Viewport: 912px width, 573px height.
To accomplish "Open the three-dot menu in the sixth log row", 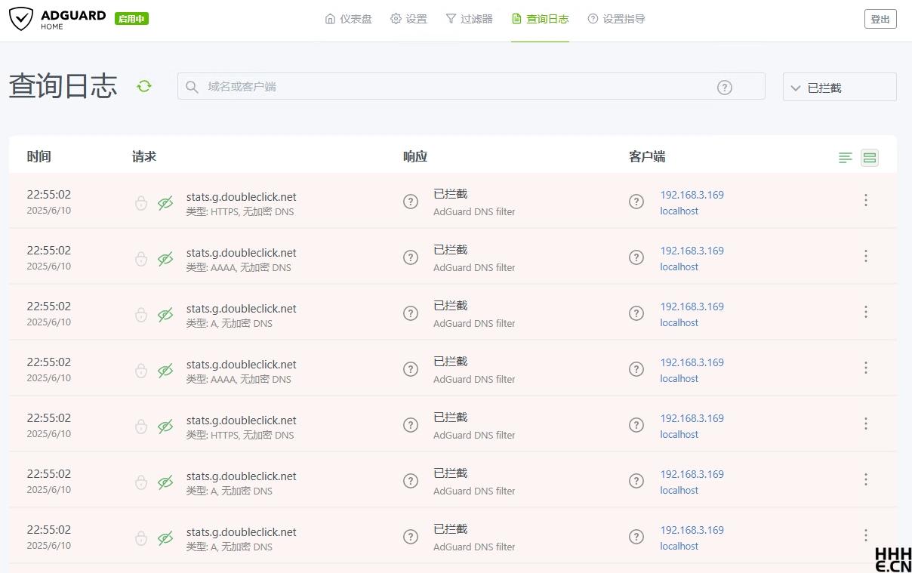I will coord(866,479).
